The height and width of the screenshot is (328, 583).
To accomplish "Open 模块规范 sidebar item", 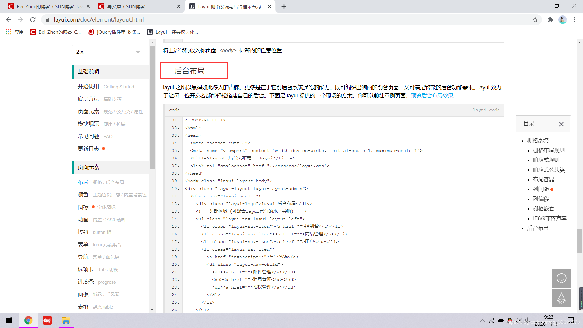I will pyautogui.click(x=101, y=124).
